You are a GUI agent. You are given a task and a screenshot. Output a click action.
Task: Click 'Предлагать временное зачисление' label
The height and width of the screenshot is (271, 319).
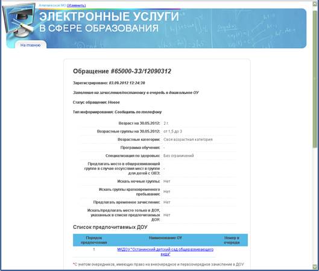coord(127,202)
